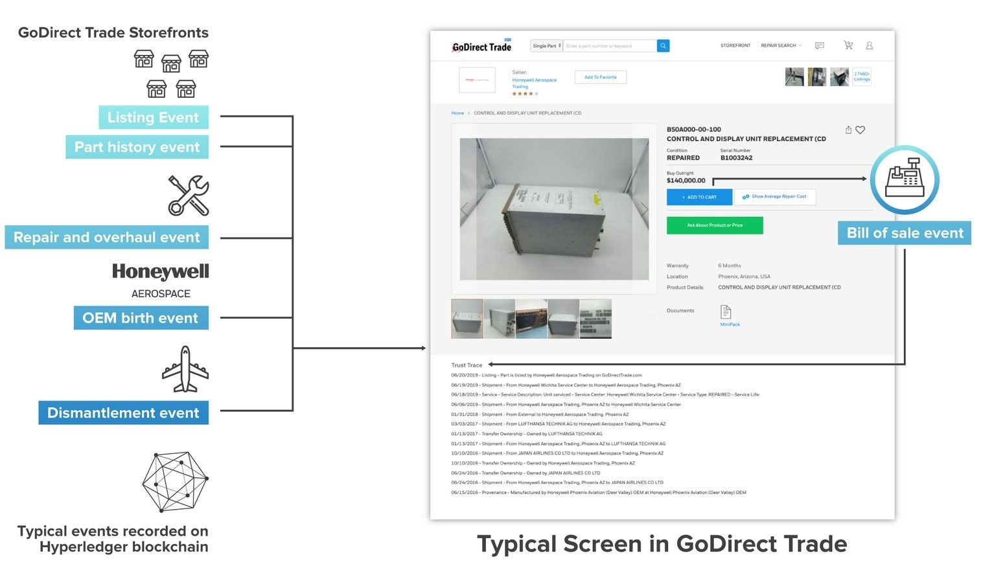This screenshot has width=981, height=577.
Task: Click the blue search magnifier button
Action: tap(663, 46)
